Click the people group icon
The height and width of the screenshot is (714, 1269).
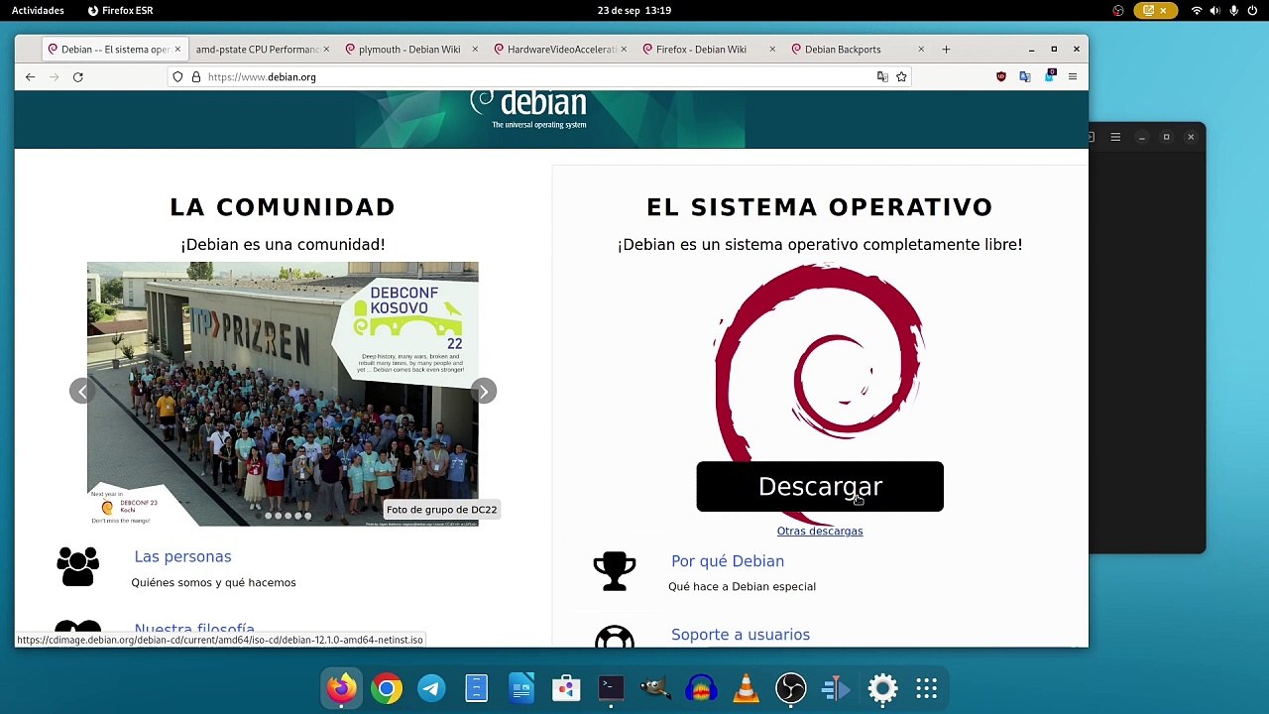coord(78,566)
